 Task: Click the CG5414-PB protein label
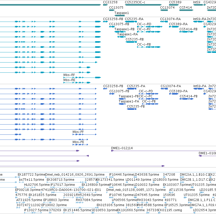tap(188, 96)
